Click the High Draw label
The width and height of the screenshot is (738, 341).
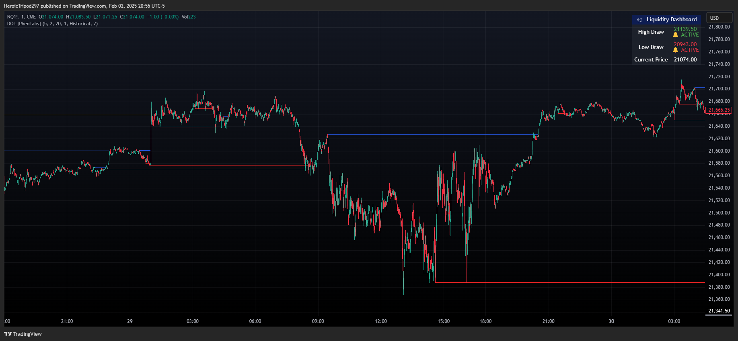651,32
